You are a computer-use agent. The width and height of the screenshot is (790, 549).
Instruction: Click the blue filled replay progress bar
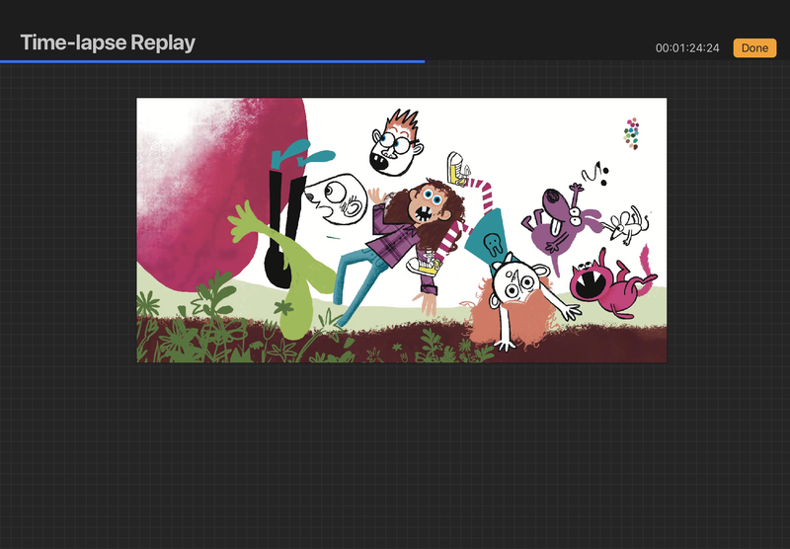[212, 61]
